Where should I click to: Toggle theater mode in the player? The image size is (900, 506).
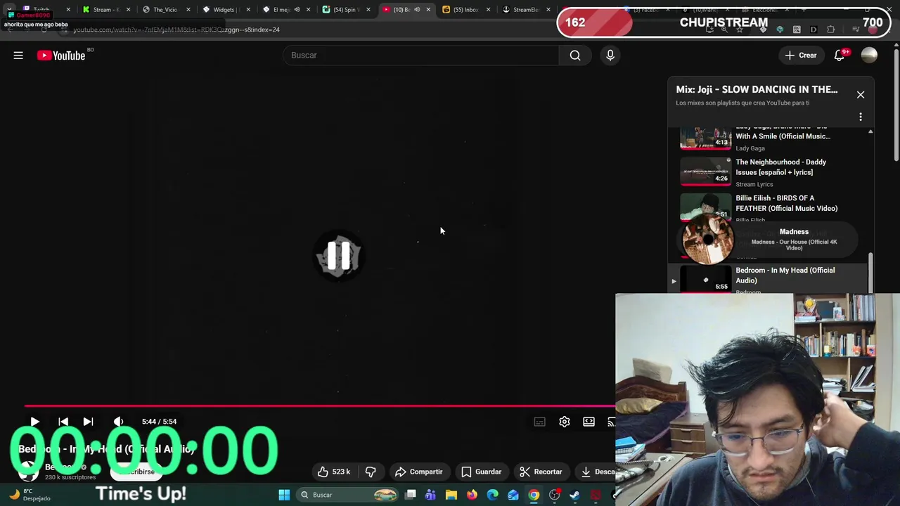(589, 422)
